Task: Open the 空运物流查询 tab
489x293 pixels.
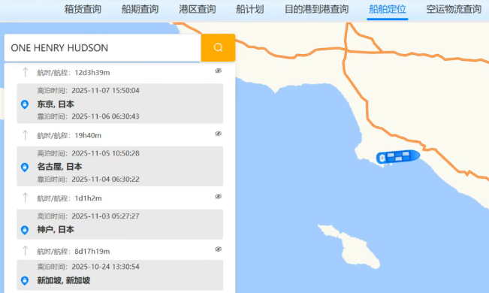Action: coord(454,9)
